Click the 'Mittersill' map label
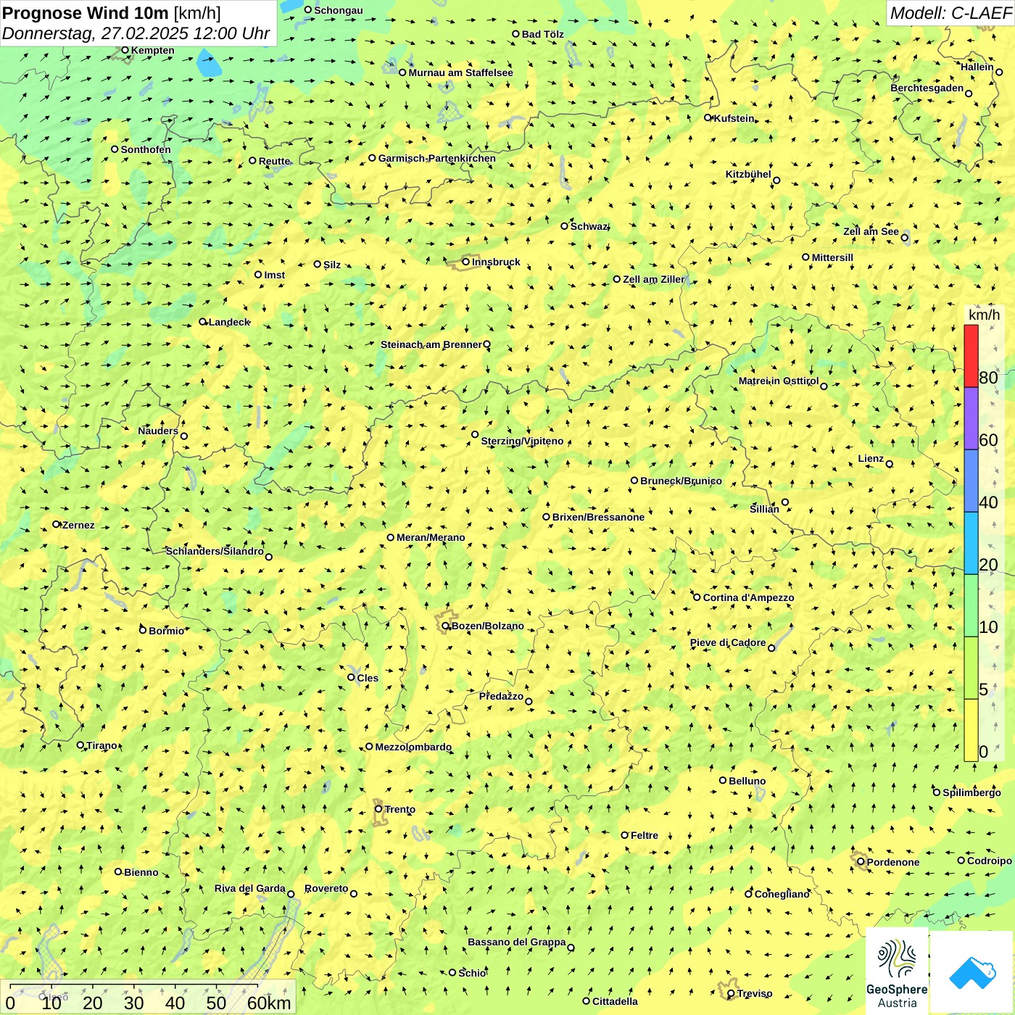1015x1015 pixels. point(832,257)
